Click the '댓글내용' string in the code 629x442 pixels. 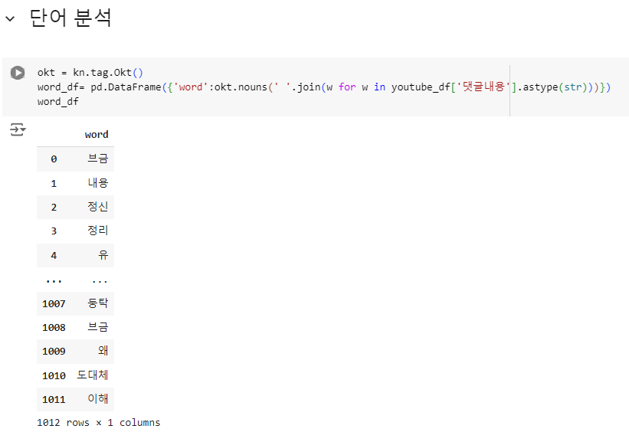point(483,87)
